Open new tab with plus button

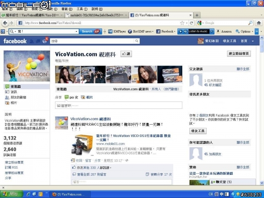click(197, 15)
